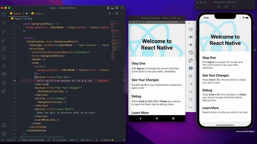Tap Step One heading in Android emulator

coord(138,64)
